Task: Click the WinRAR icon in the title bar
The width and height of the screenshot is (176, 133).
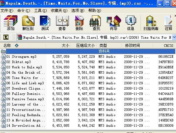Action: [2, 3]
